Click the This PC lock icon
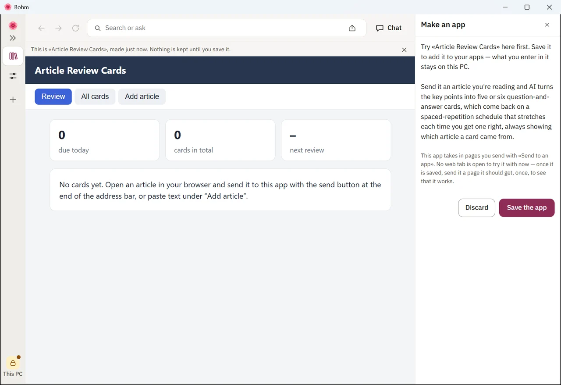This screenshot has height=385, width=561. tap(13, 363)
